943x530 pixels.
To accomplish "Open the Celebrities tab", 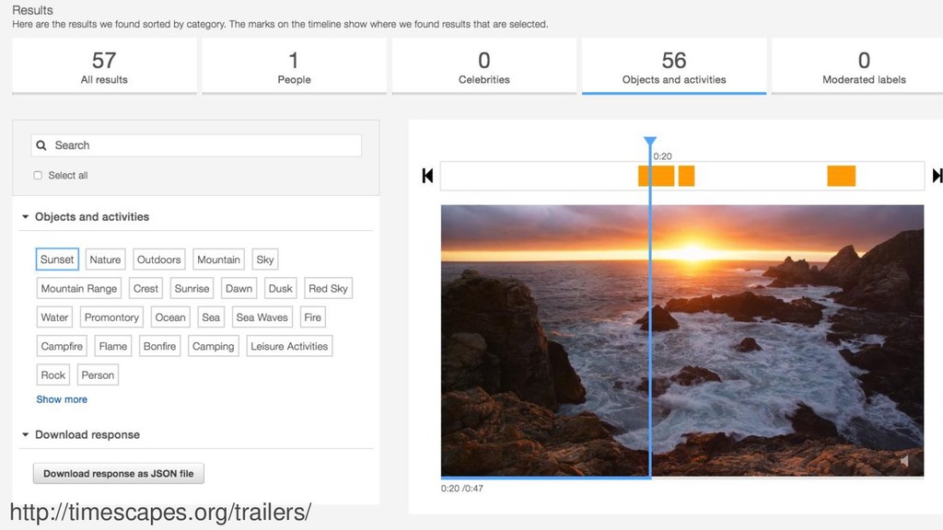I will point(484,66).
